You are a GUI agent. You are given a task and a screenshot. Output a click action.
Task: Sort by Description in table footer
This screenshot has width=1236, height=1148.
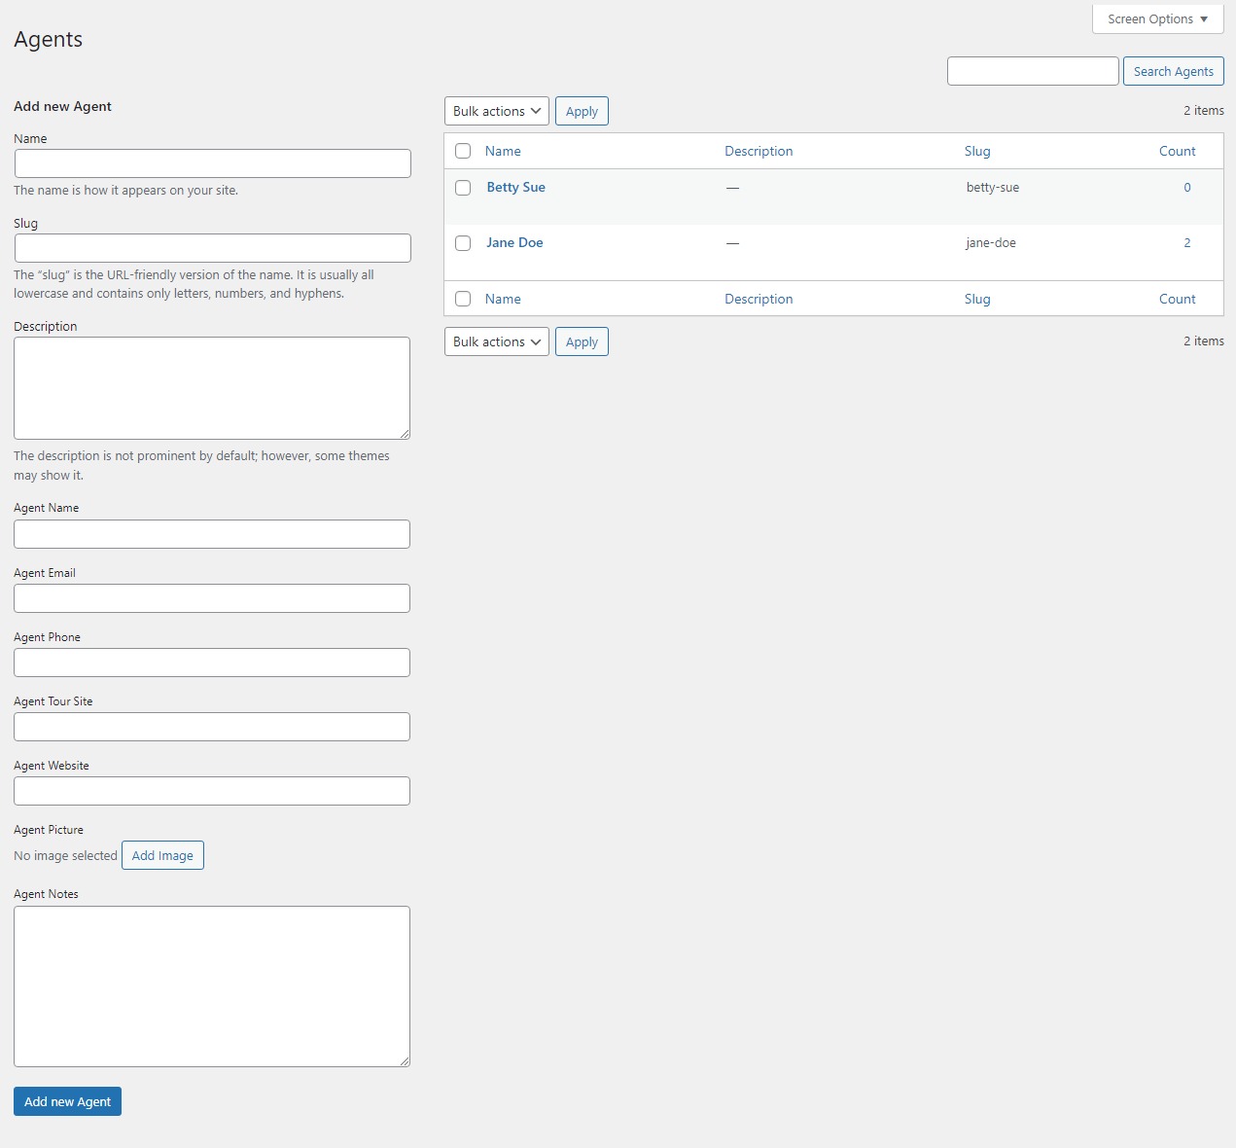click(x=759, y=299)
